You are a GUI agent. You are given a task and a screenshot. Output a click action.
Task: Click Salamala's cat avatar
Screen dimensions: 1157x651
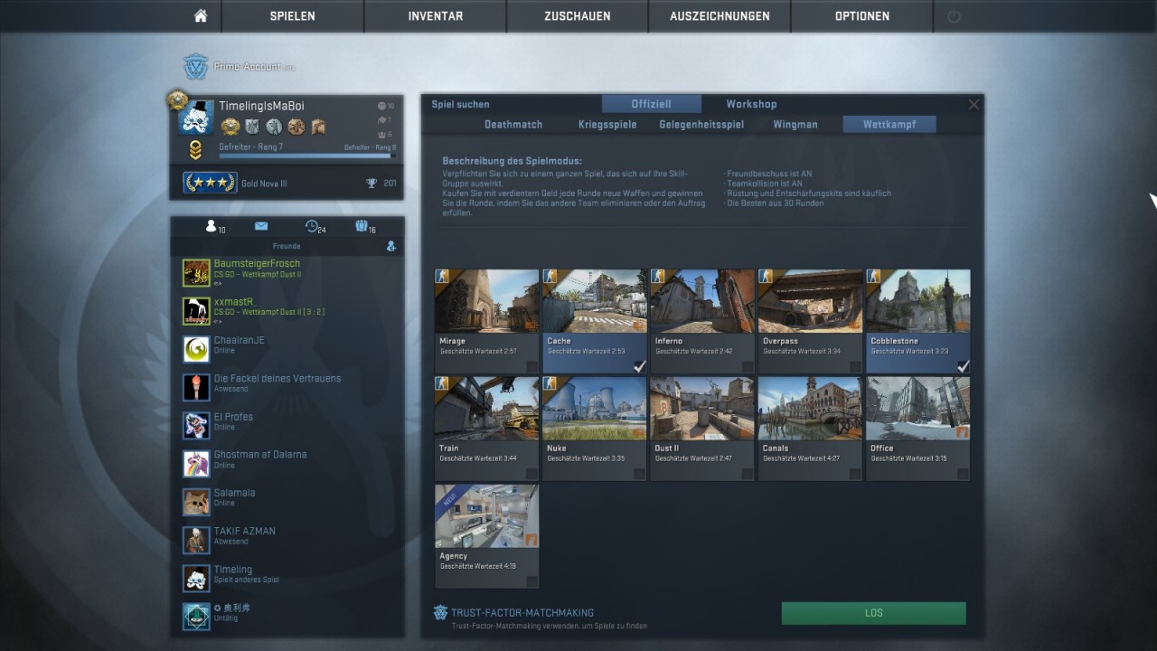pyautogui.click(x=196, y=502)
